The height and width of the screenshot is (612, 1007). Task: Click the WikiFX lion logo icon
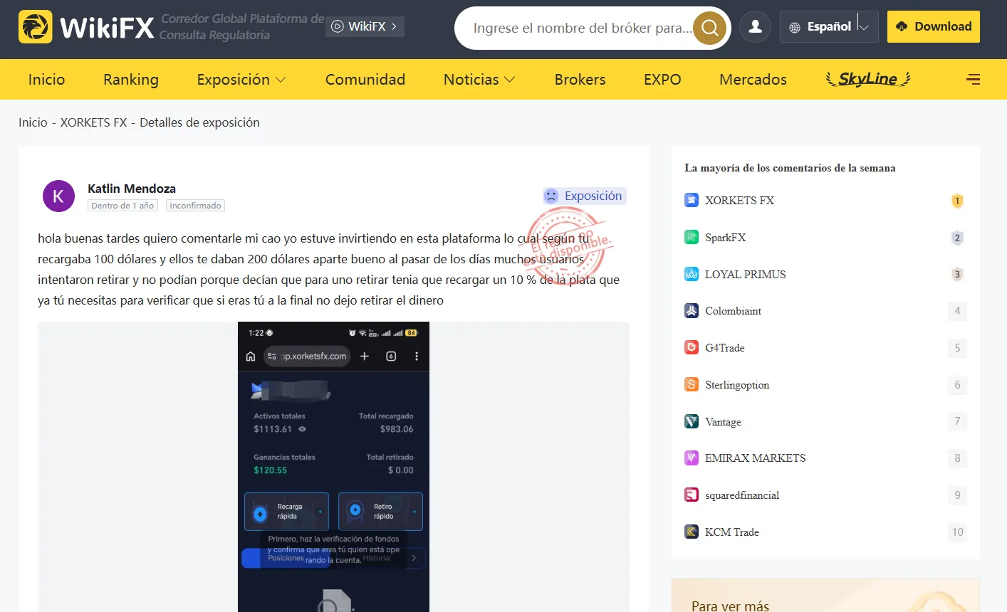36,27
